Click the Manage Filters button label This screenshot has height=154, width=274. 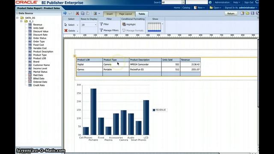click(x=111, y=30)
